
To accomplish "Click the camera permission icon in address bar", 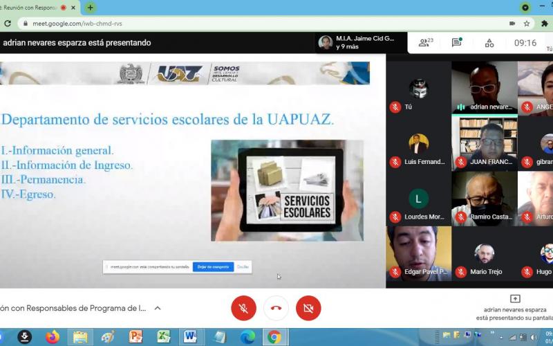I will tap(512, 24).
